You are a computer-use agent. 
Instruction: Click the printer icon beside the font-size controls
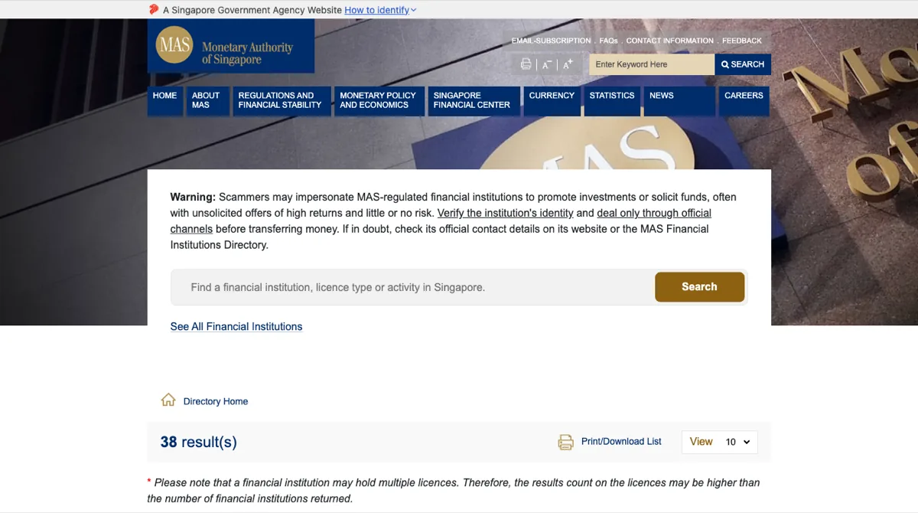tap(526, 64)
